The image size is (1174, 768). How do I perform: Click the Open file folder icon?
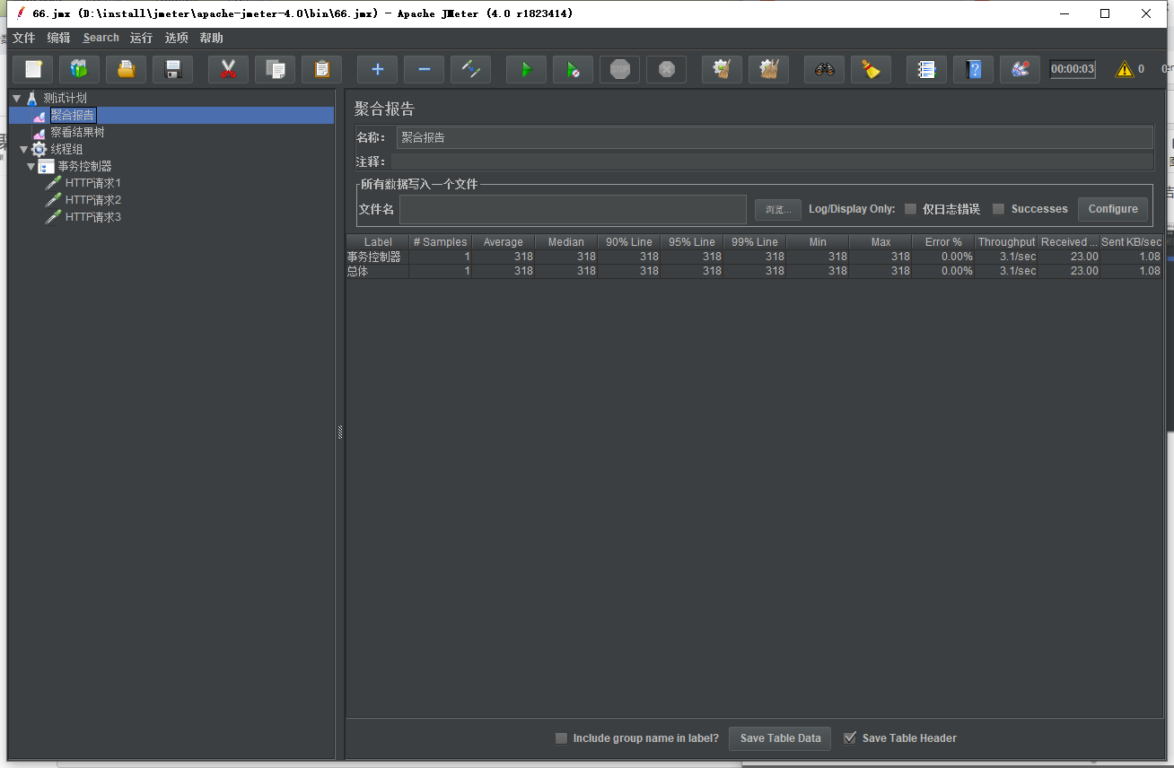click(127, 69)
